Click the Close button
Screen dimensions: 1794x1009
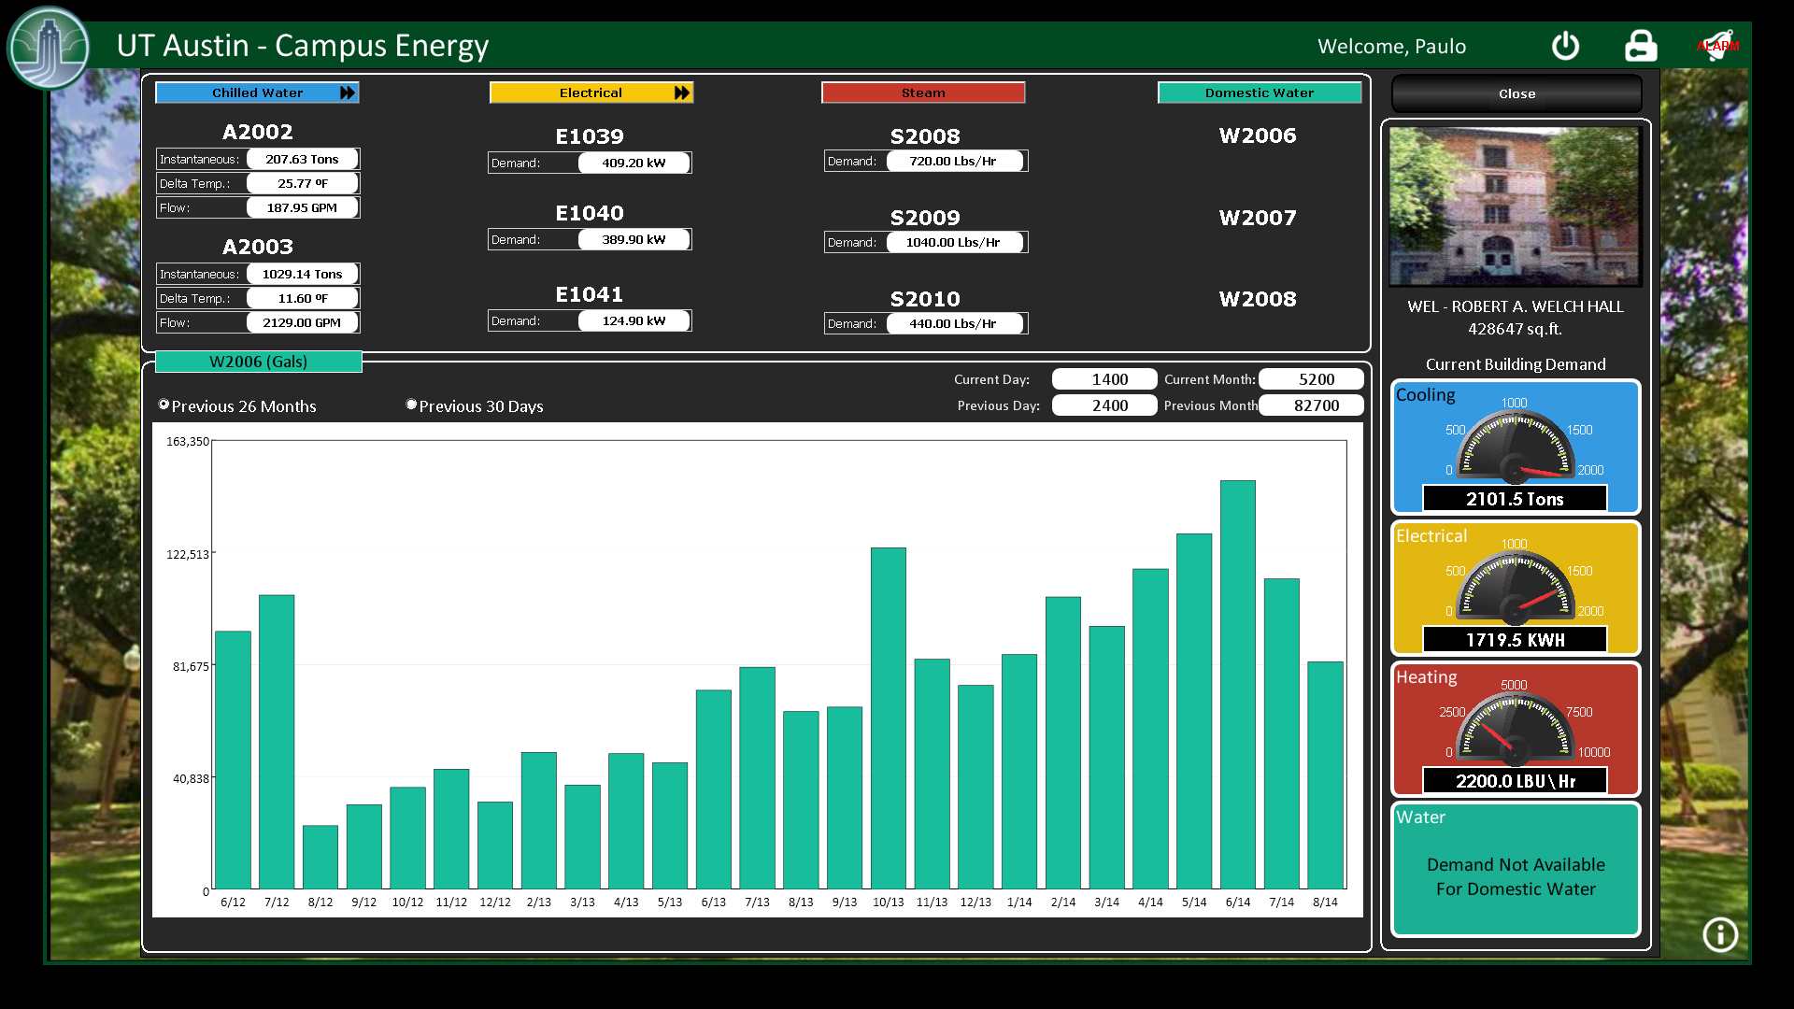tap(1516, 93)
